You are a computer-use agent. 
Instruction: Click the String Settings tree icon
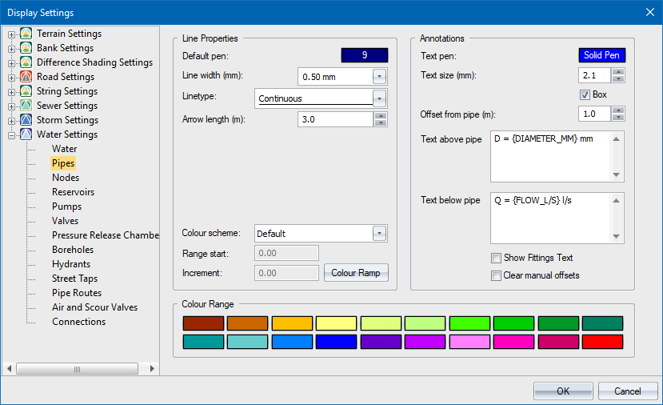coord(26,91)
